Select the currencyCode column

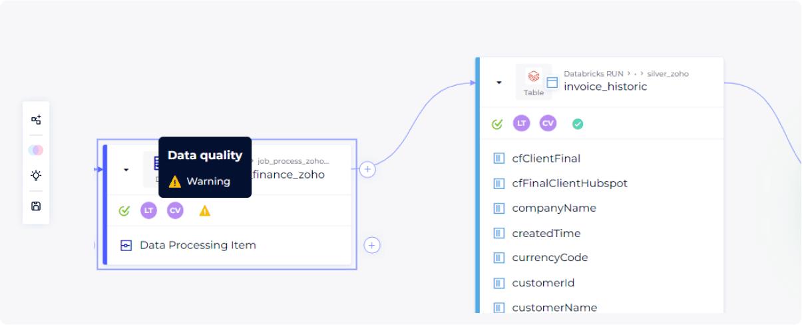pyautogui.click(x=550, y=258)
